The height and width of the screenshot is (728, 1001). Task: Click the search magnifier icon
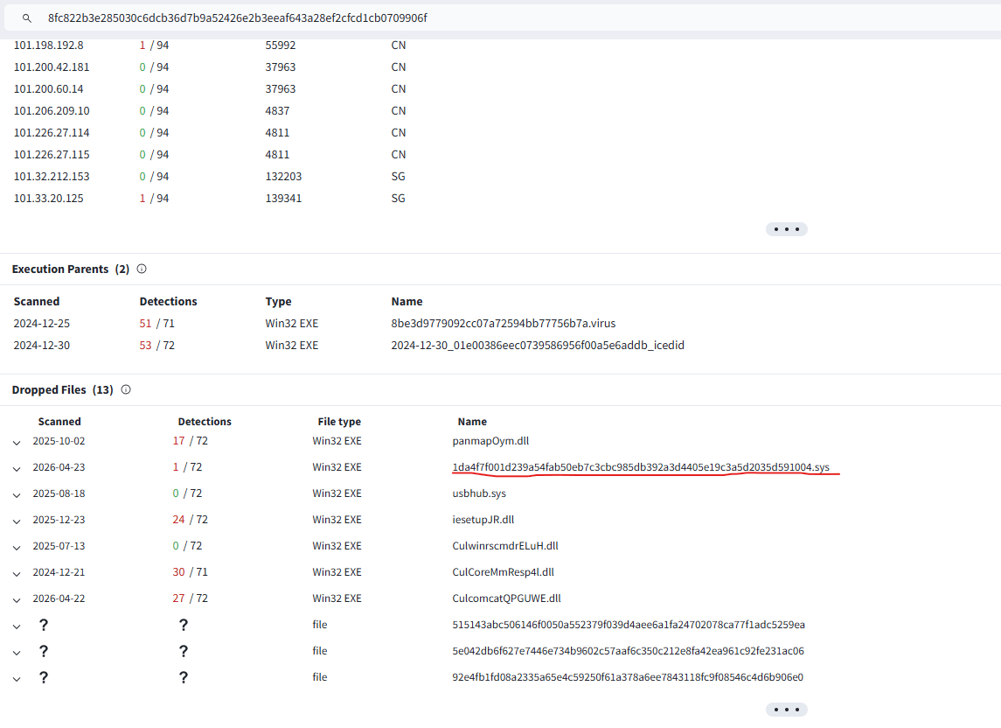click(x=28, y=18)
